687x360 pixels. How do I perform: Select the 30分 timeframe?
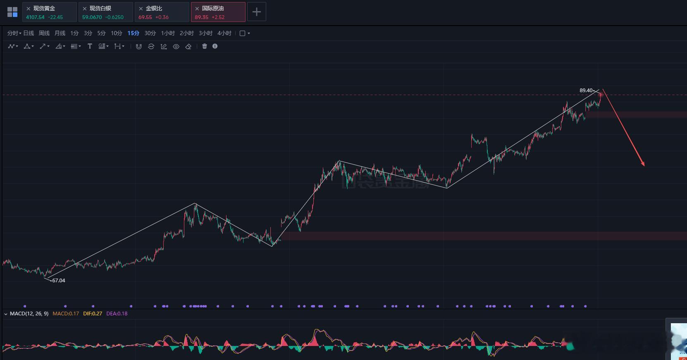pyautogui.click(x=150, y=33)
